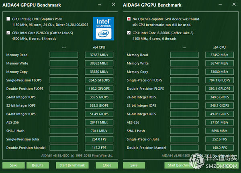Select the 36747 MB/s Memory Write value
Screen dimensions: 241x173
point(219,64)
